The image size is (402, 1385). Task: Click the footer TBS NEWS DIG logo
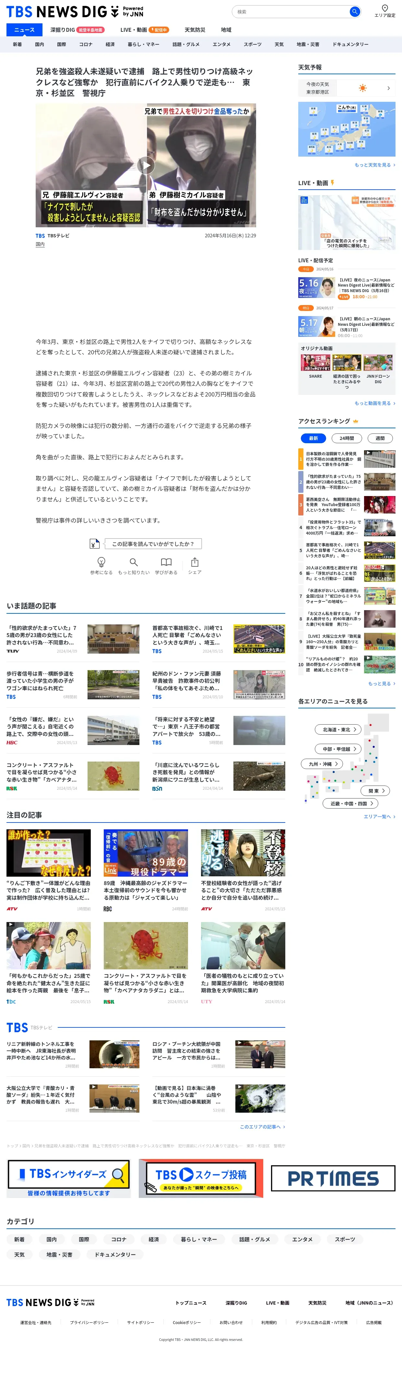coord(51,1302)
